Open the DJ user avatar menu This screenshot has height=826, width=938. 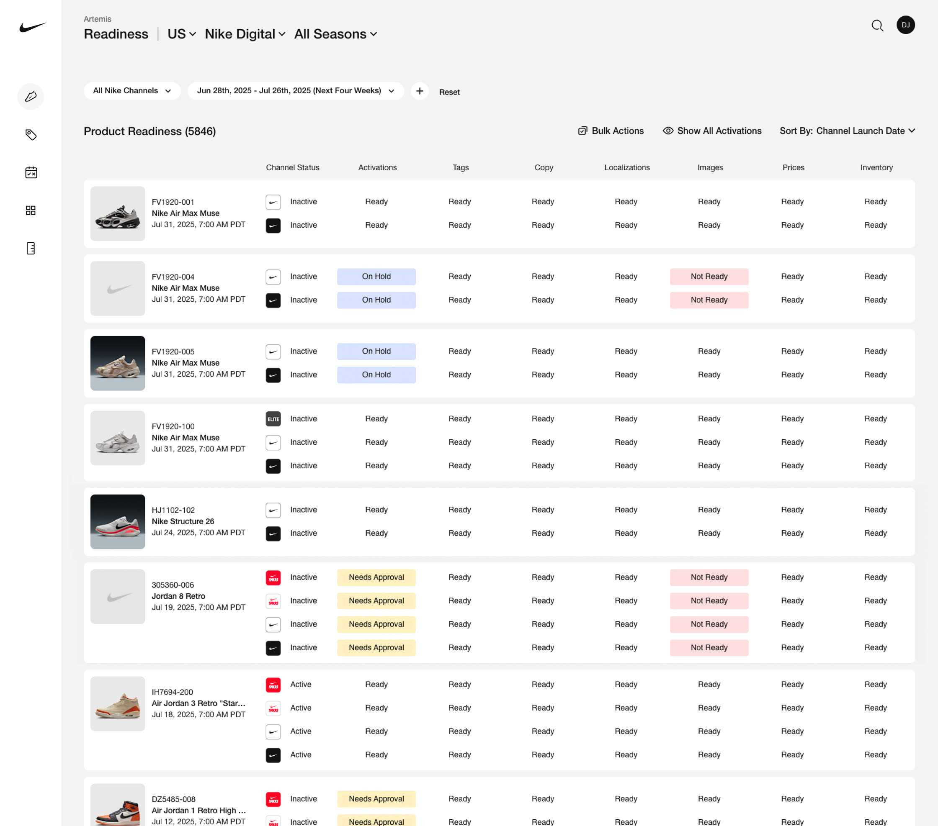coord(905,25)
